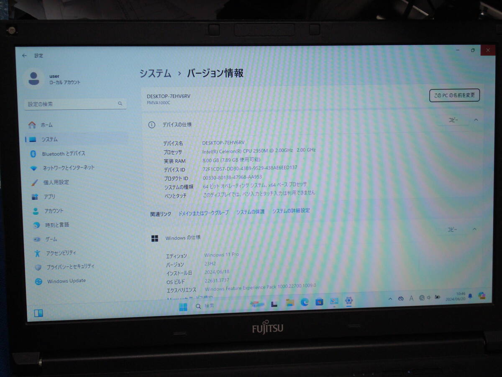The height and width of the screenshot is (377, 502).
Task: Open the ドメインまたはワークグループ link
Action: pos(204,213)
